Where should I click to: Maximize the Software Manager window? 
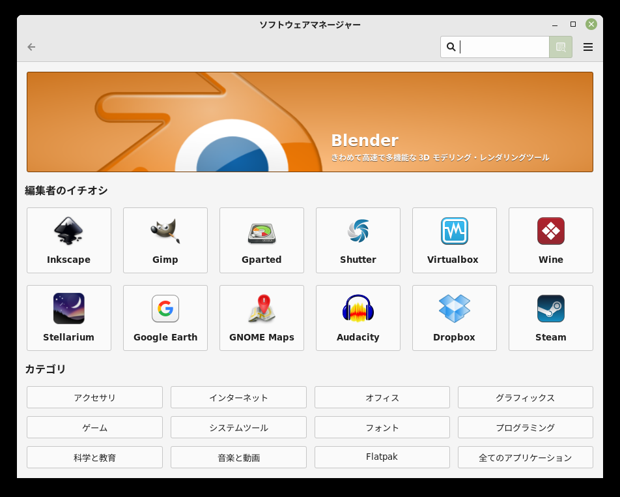click(x=573, y=24)
